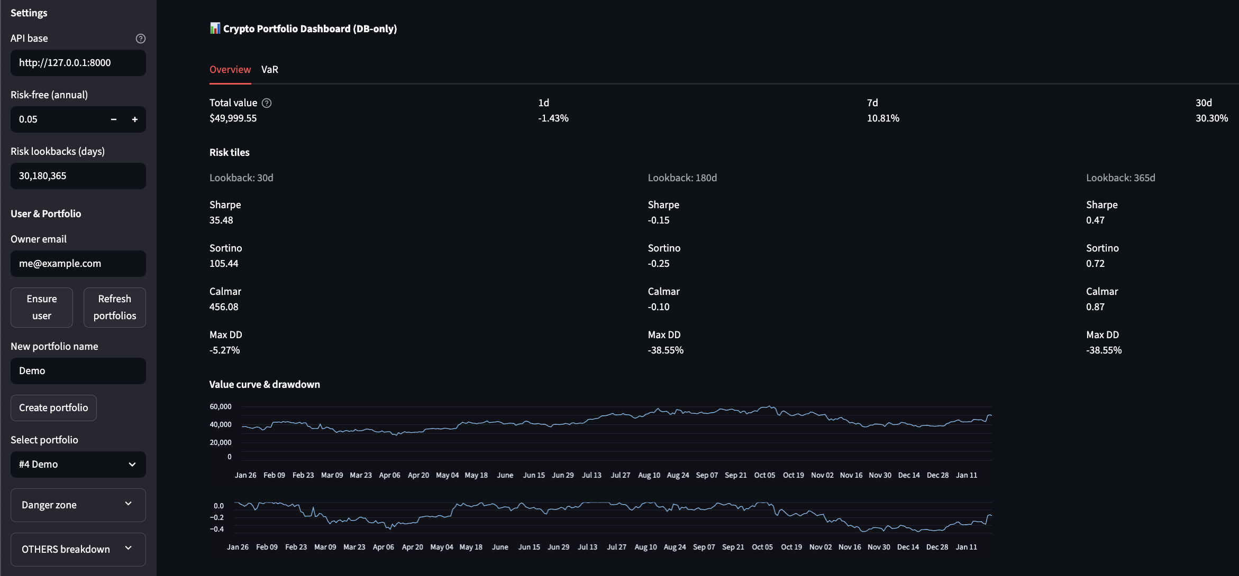
Task: Edit the Owner email field
Action: click(x=78, y=264)
